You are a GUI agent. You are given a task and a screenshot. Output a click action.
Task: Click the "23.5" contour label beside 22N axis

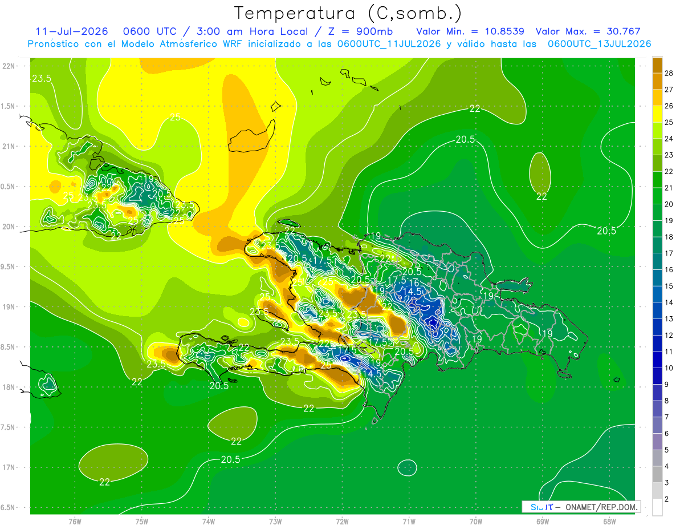click(42, 79)
